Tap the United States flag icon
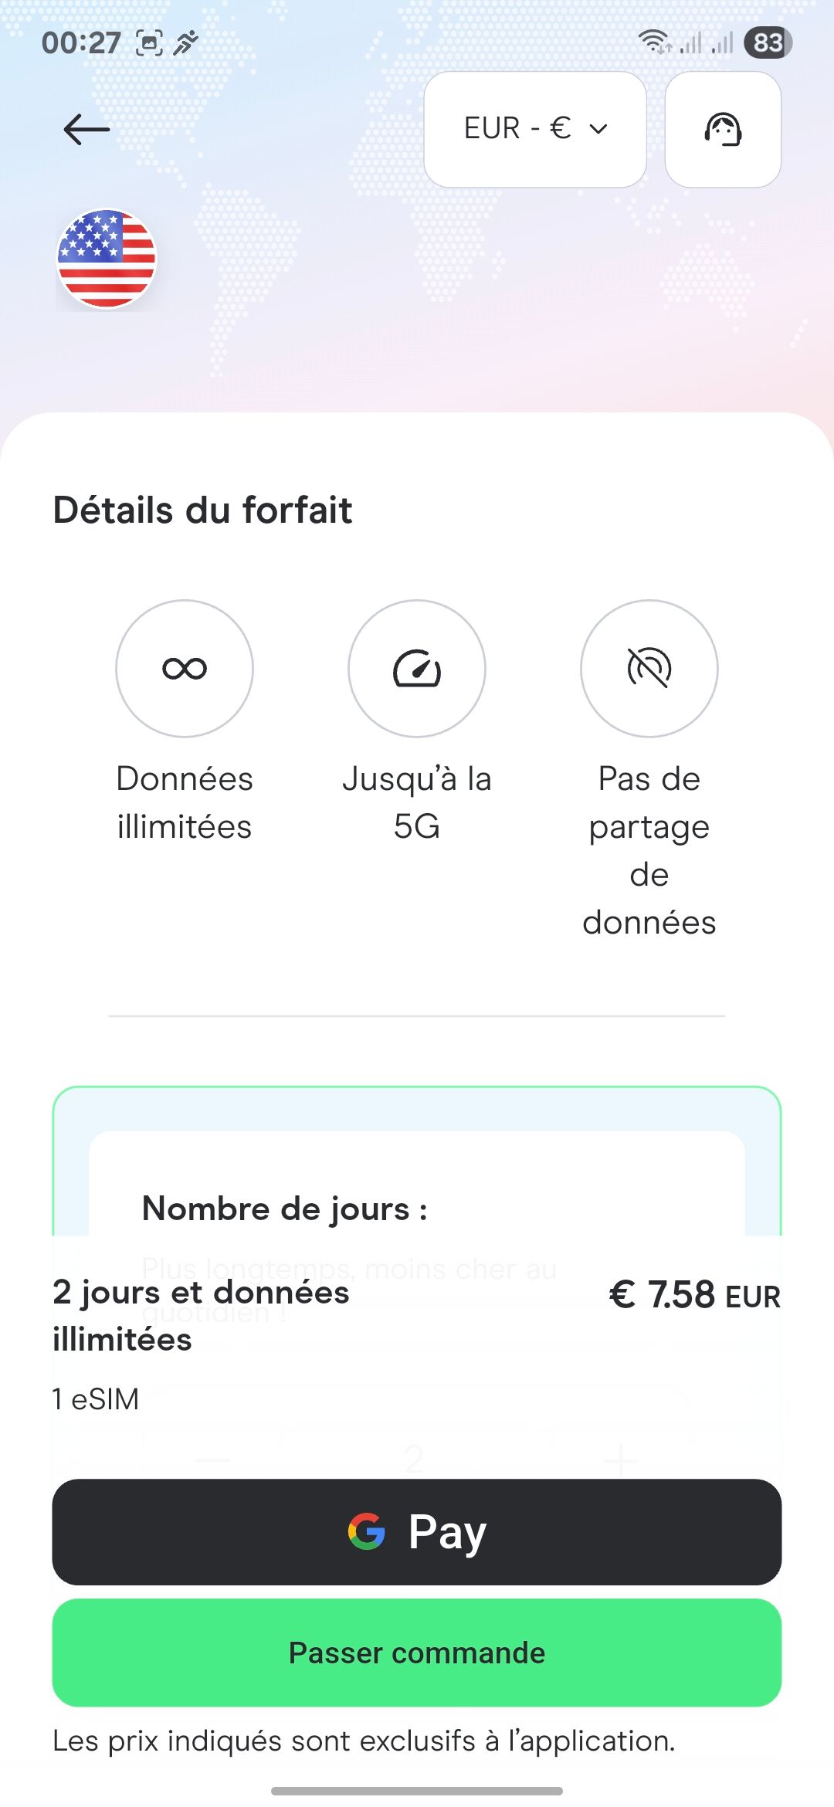Screen dimensions: 834x1807 tap(107, 259)
